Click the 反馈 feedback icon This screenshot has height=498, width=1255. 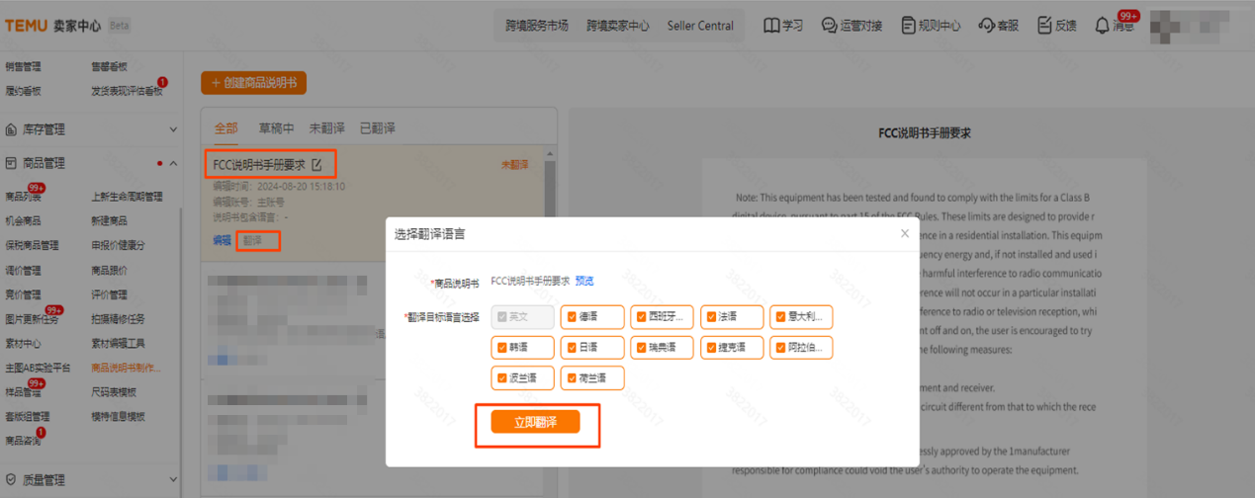(1044, 26)
